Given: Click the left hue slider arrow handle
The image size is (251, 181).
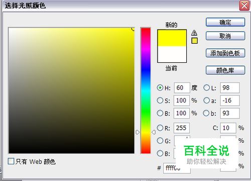Looking at the screenshot, I should pos(138,132).
